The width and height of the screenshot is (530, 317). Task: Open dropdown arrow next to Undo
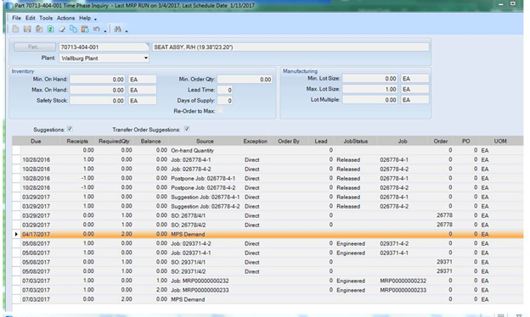105,31
